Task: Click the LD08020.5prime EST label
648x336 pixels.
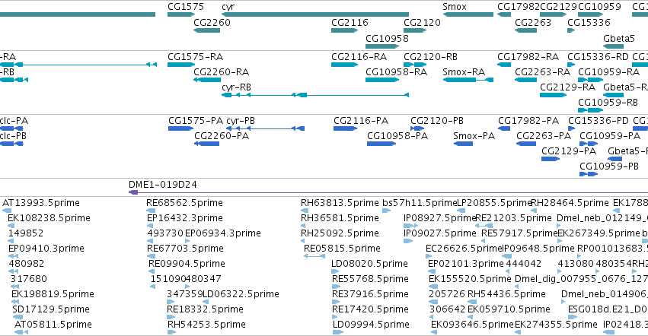Action: [x=369, y=264]
